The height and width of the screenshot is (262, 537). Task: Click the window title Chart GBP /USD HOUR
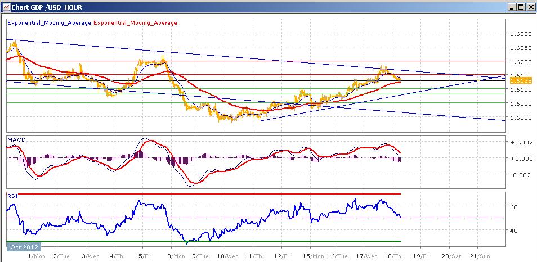tap(47, 7)
